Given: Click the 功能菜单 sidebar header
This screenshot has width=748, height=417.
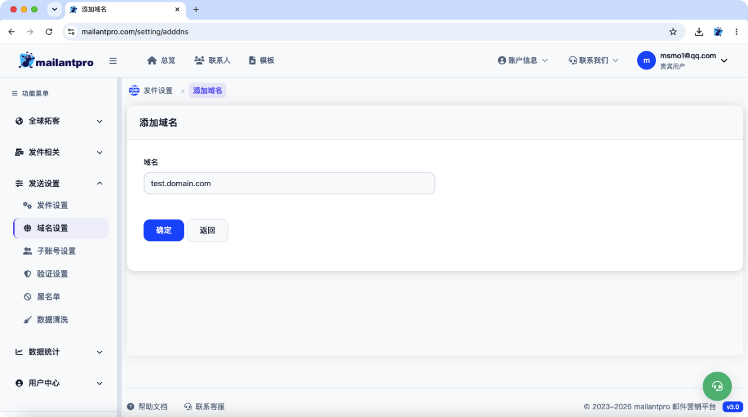Looking at the screenshot, I should tap(31, 94).
